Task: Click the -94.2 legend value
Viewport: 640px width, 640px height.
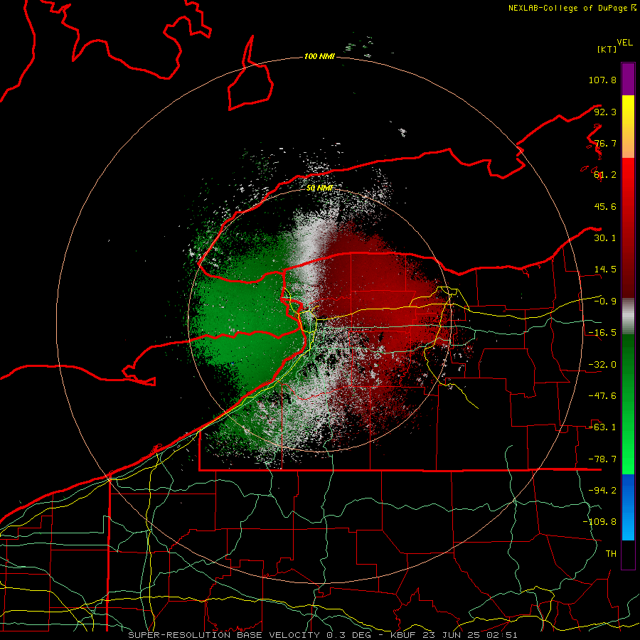Action: [x=602, y=491]
